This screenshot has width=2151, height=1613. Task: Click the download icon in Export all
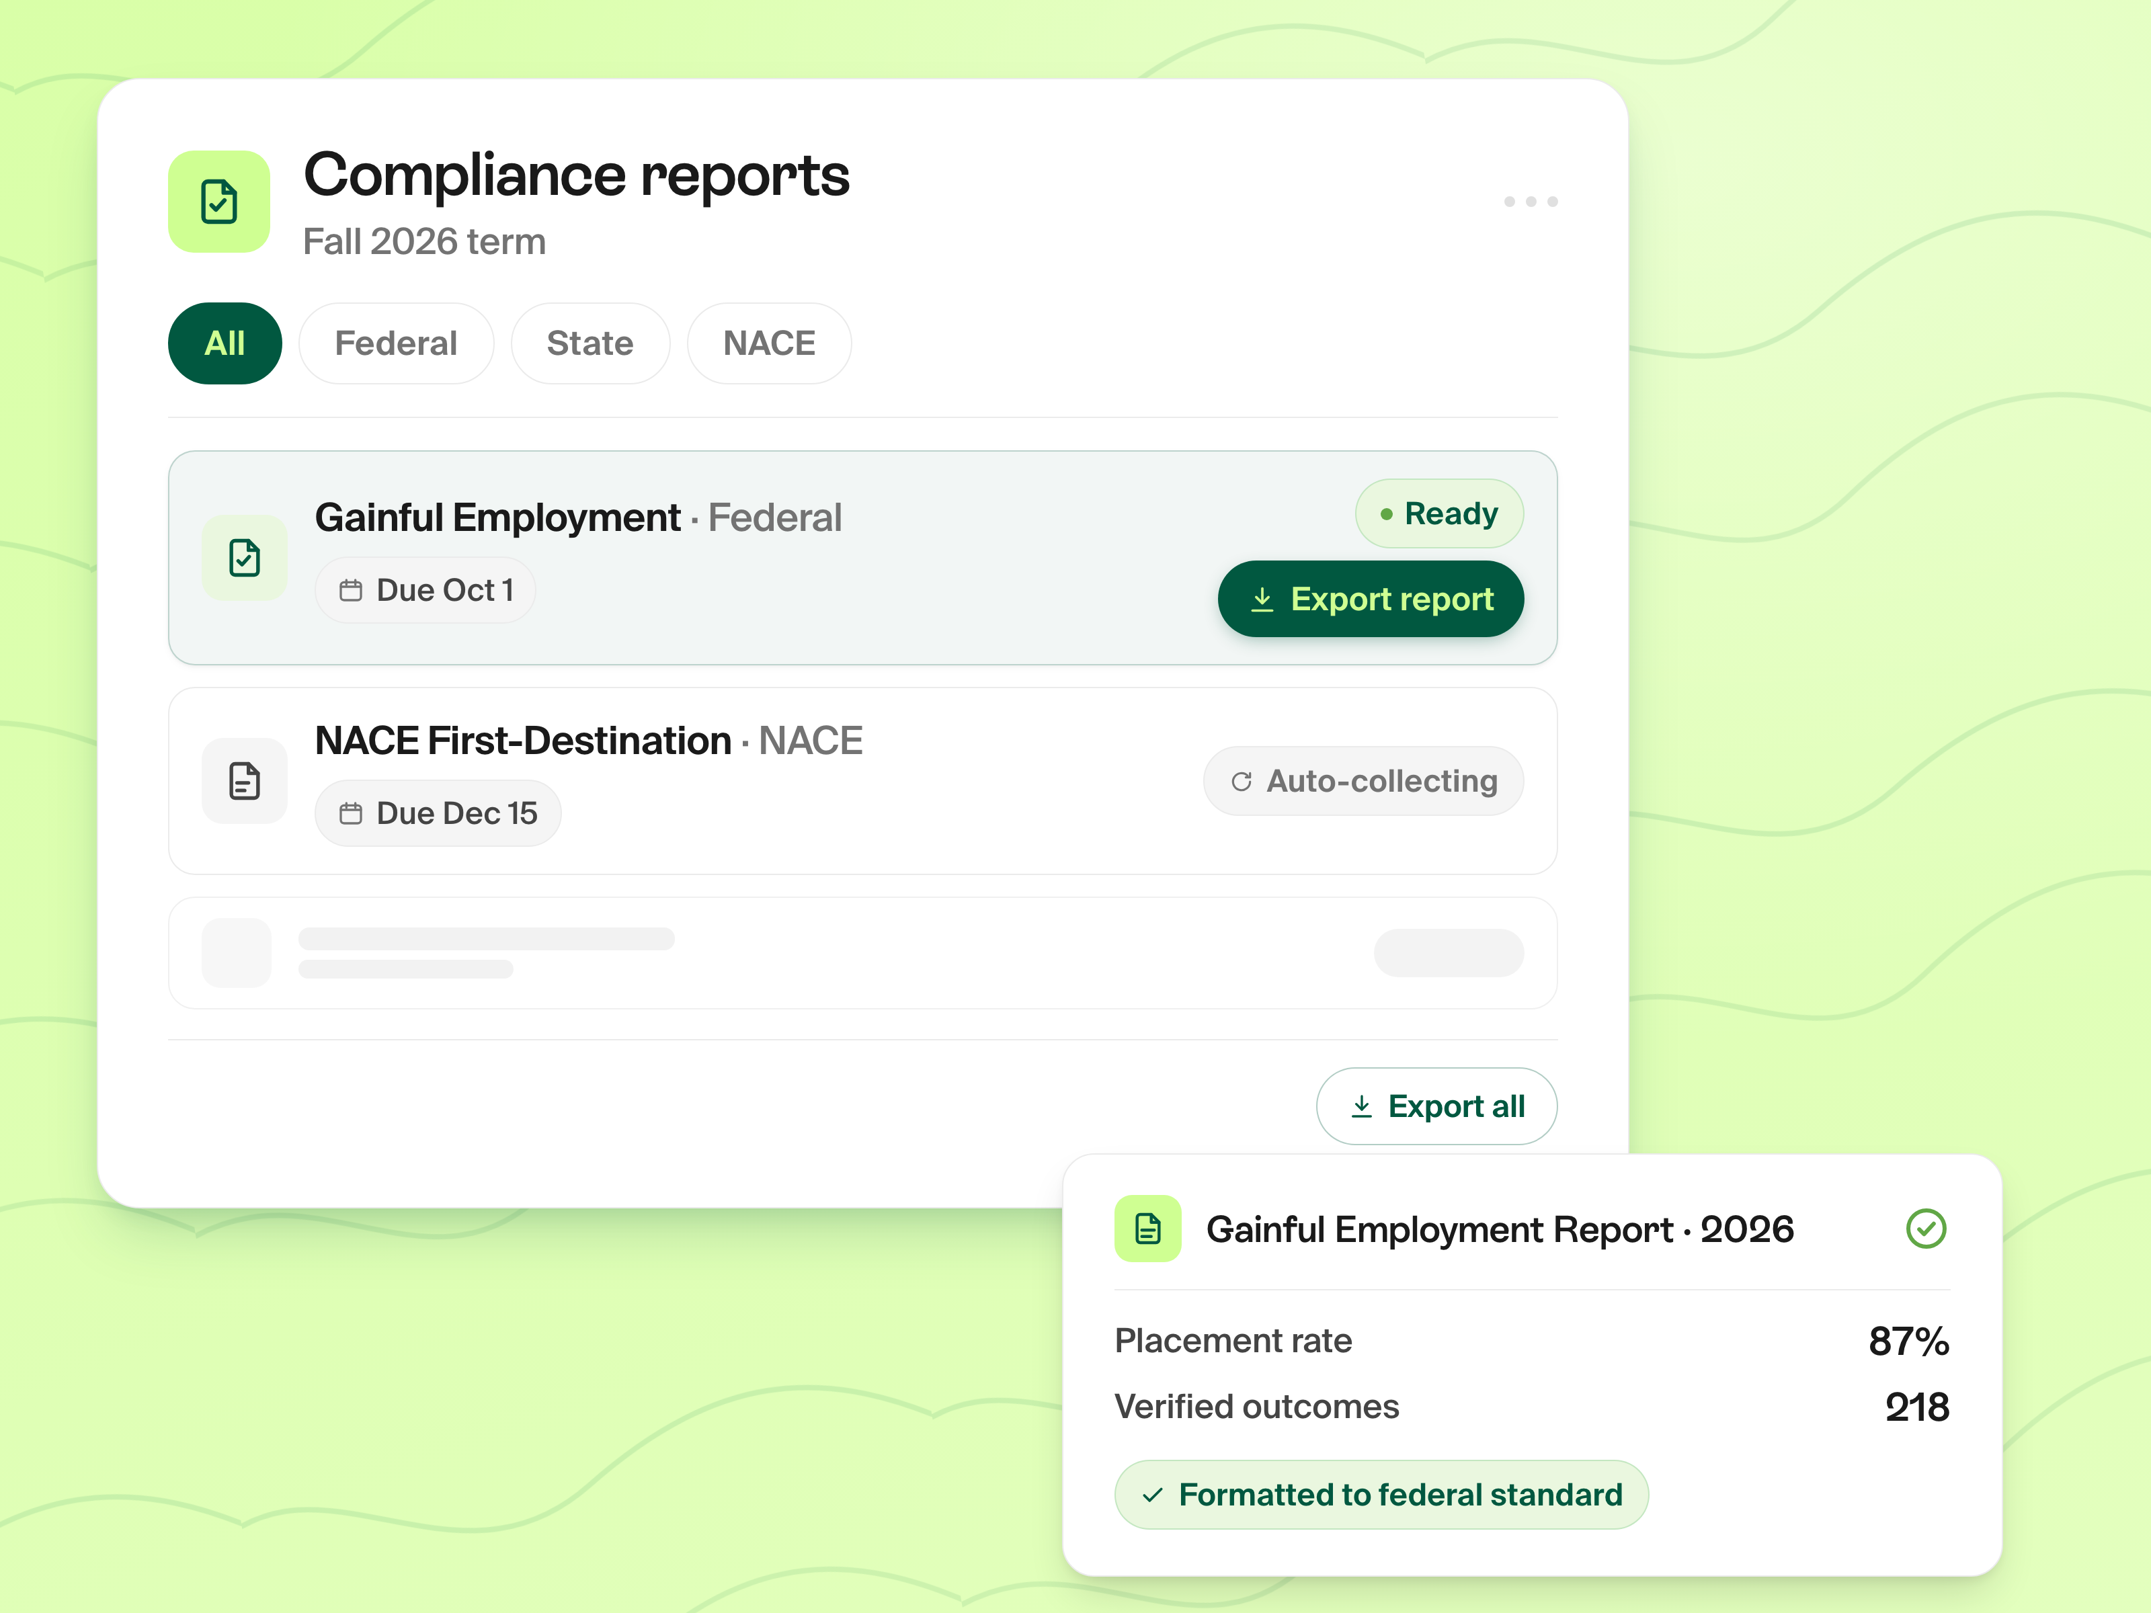[1361, 1106]
